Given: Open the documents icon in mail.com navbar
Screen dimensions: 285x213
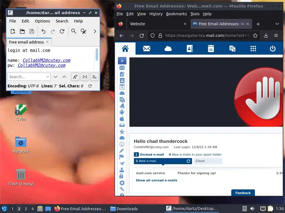Looking at the screenshot, I should [232, 49].
